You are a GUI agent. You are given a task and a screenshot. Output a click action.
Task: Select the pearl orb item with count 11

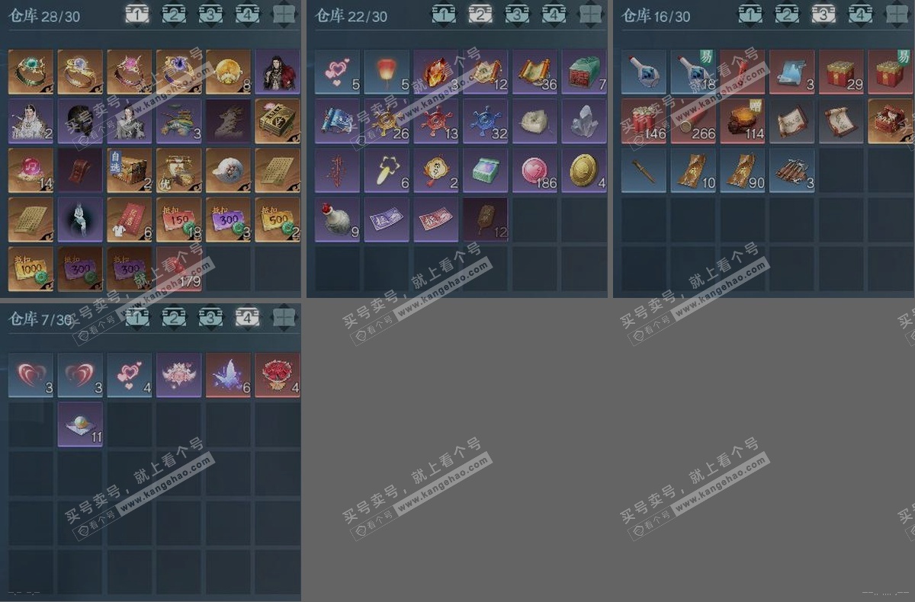point(80,424)
